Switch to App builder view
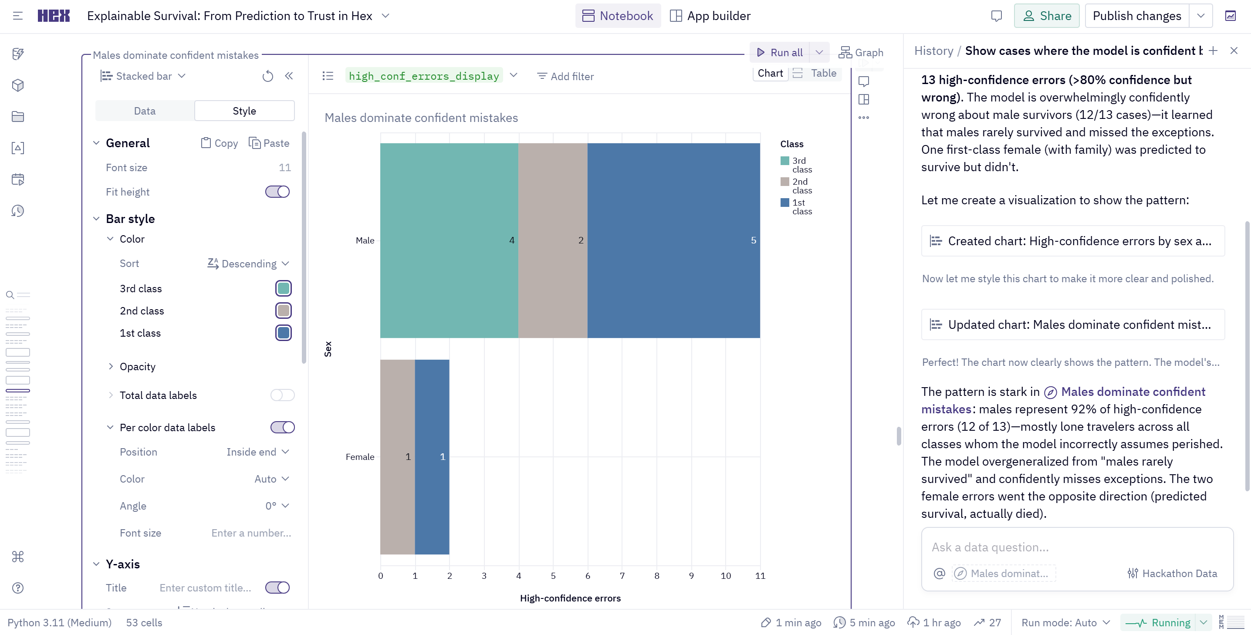This screenshot has width=1251, height=635. 710,16
